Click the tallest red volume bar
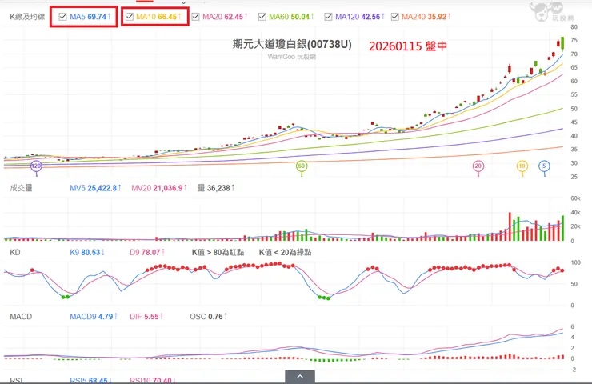The height and width of the screenshot is (384, 592). (510, 226)
